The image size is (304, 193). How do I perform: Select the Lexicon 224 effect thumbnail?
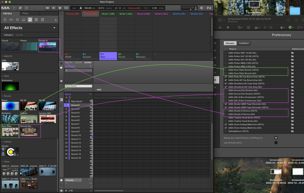(x=47, y=119)
